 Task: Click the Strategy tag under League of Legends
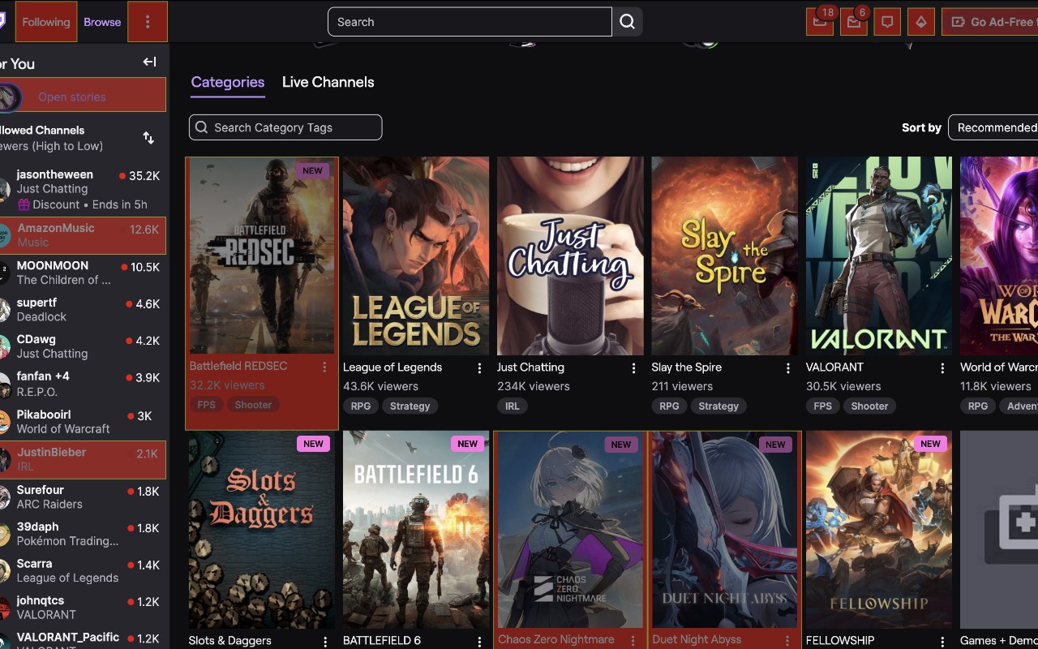pyautogui.click(x=410, y=406)
